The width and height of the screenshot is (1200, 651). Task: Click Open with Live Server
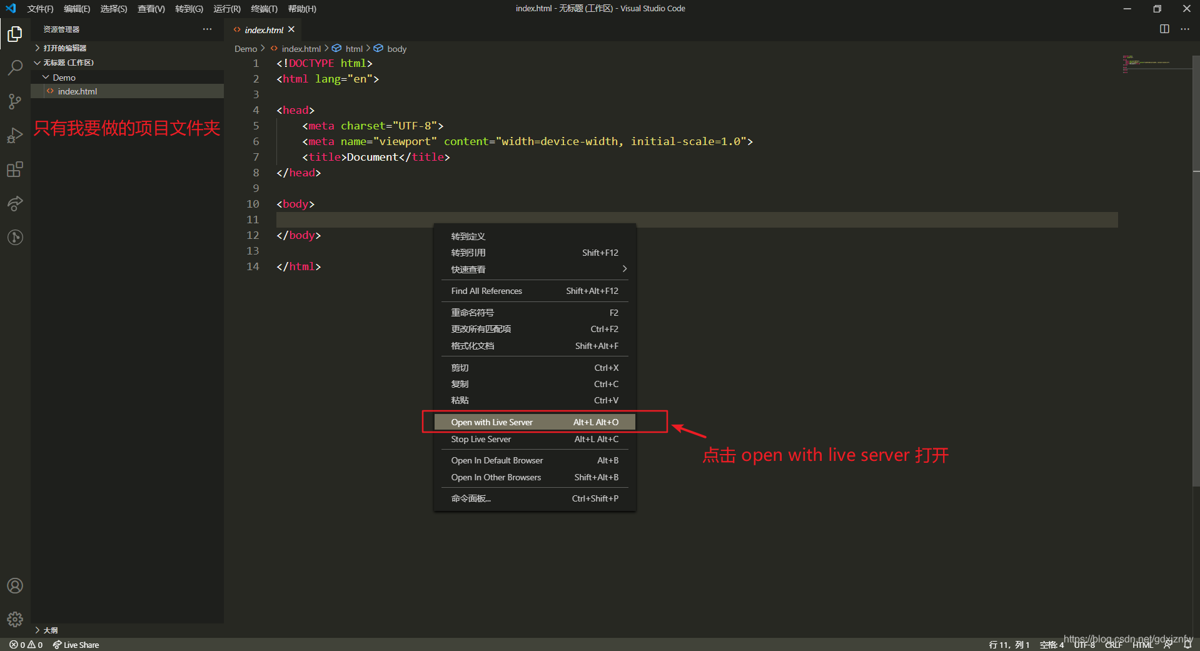click(535, 422)
